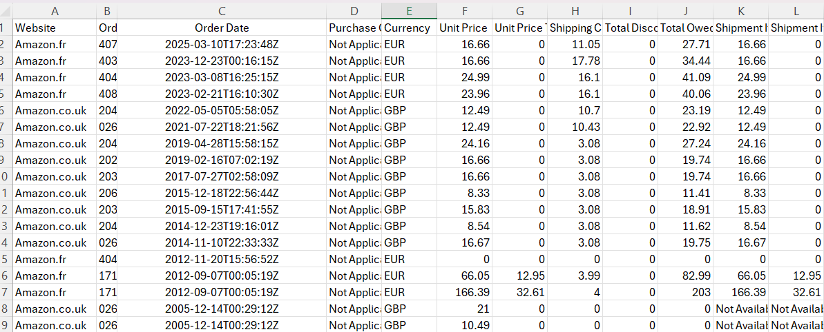Click unit price value 23.96 in column F
824x332 pixels.
[x=465, y=94]
